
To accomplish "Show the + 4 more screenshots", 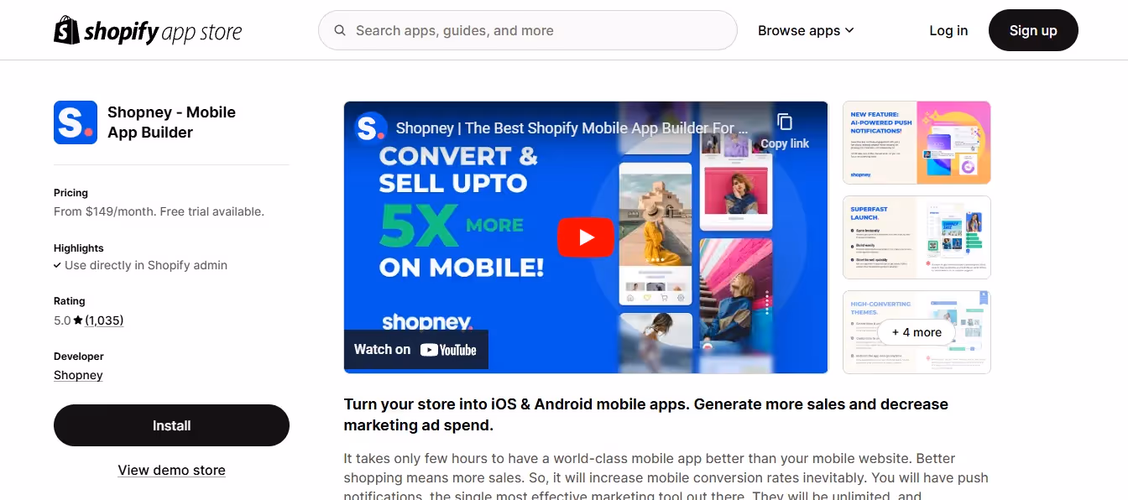I will coord(916,332).
